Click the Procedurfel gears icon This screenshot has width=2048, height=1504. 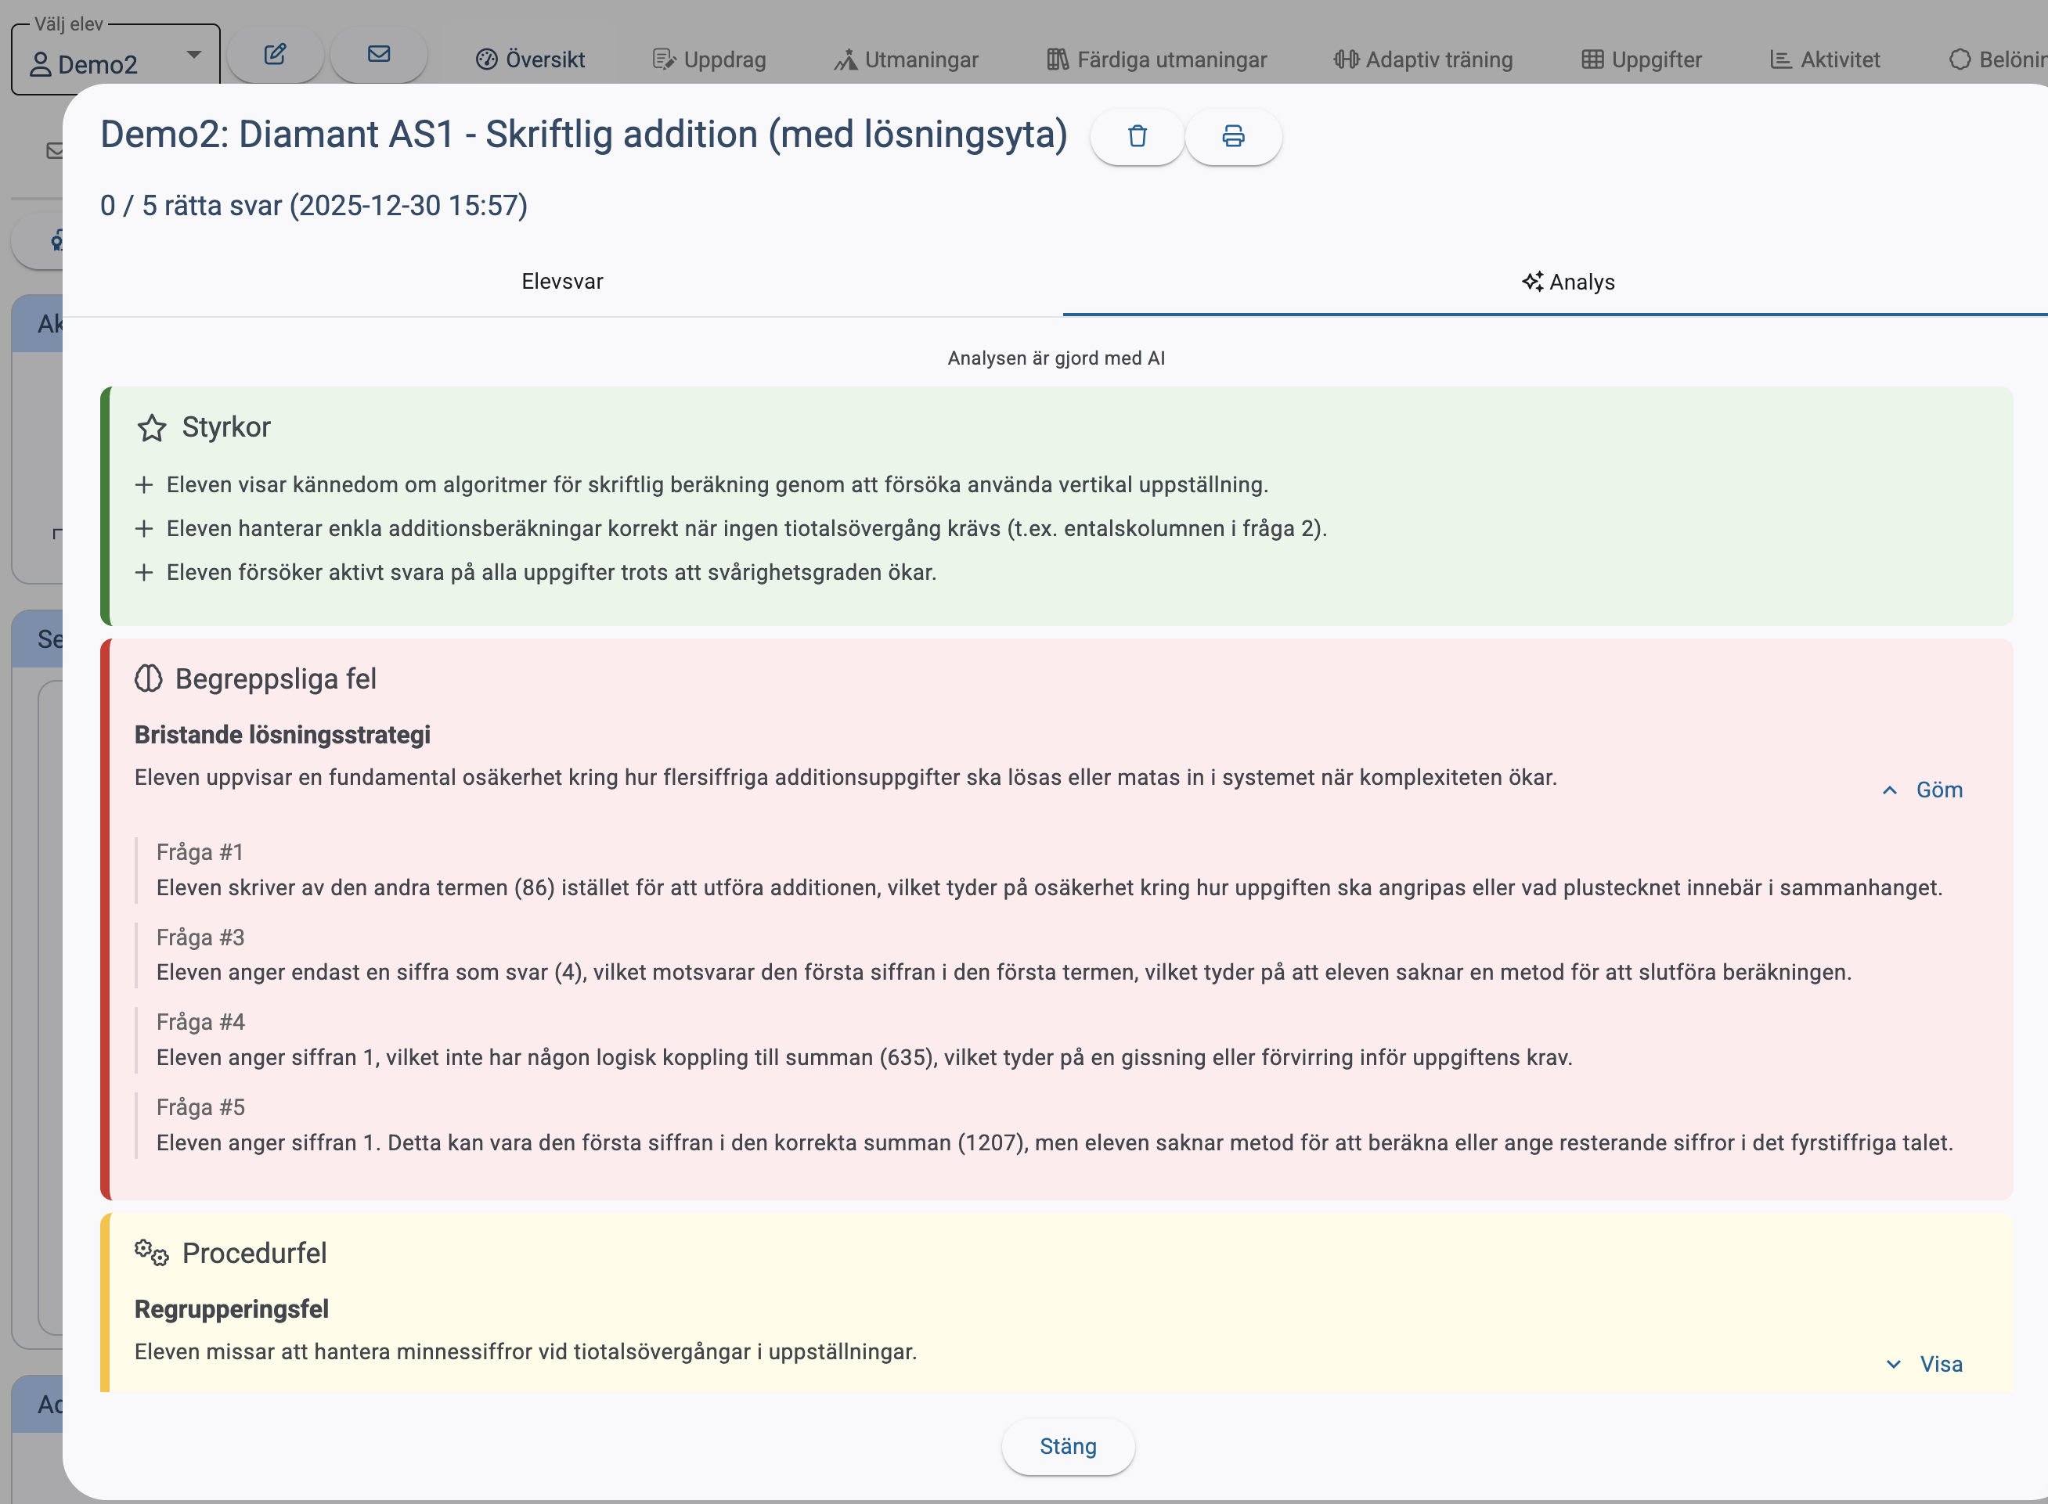[x=151, y=1254]
